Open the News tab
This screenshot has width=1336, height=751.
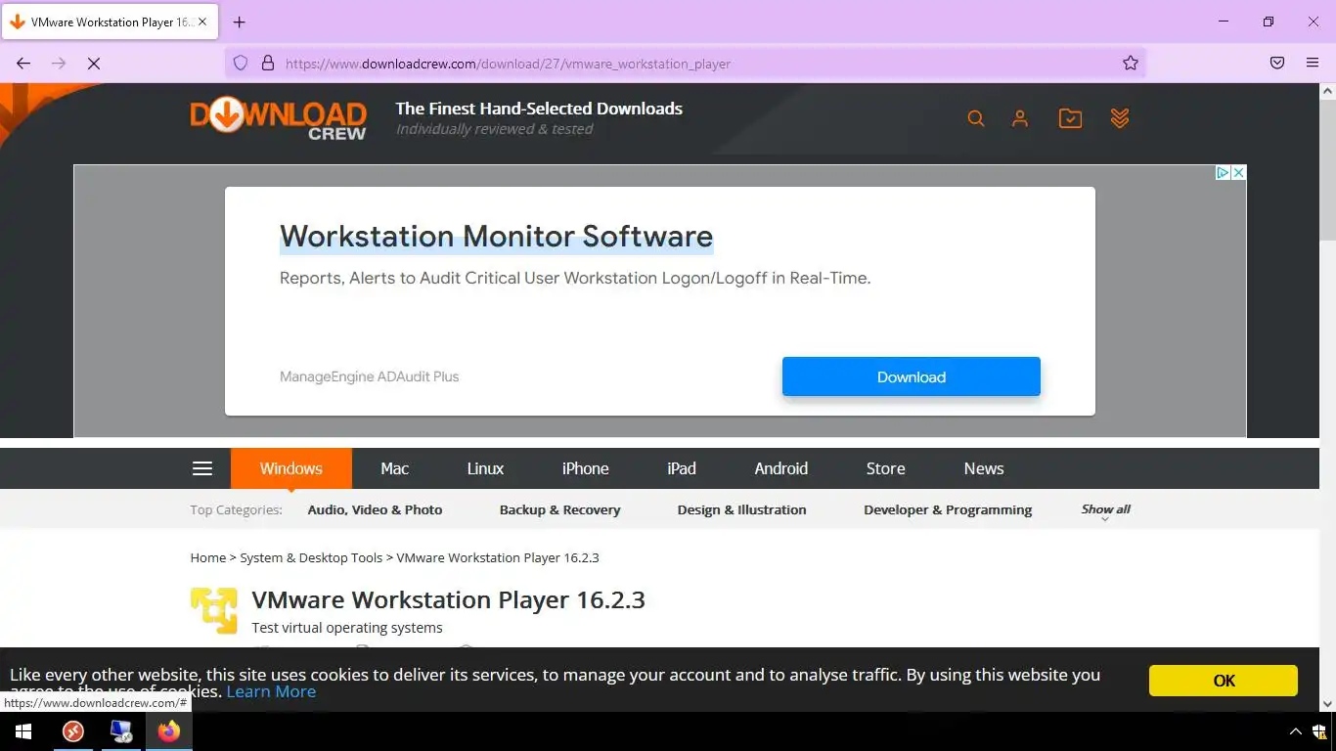click(x=984, y=468)
